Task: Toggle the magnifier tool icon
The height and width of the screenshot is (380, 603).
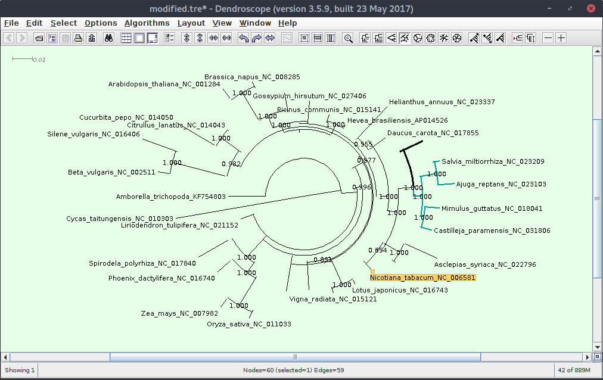Action: [349, 38]
